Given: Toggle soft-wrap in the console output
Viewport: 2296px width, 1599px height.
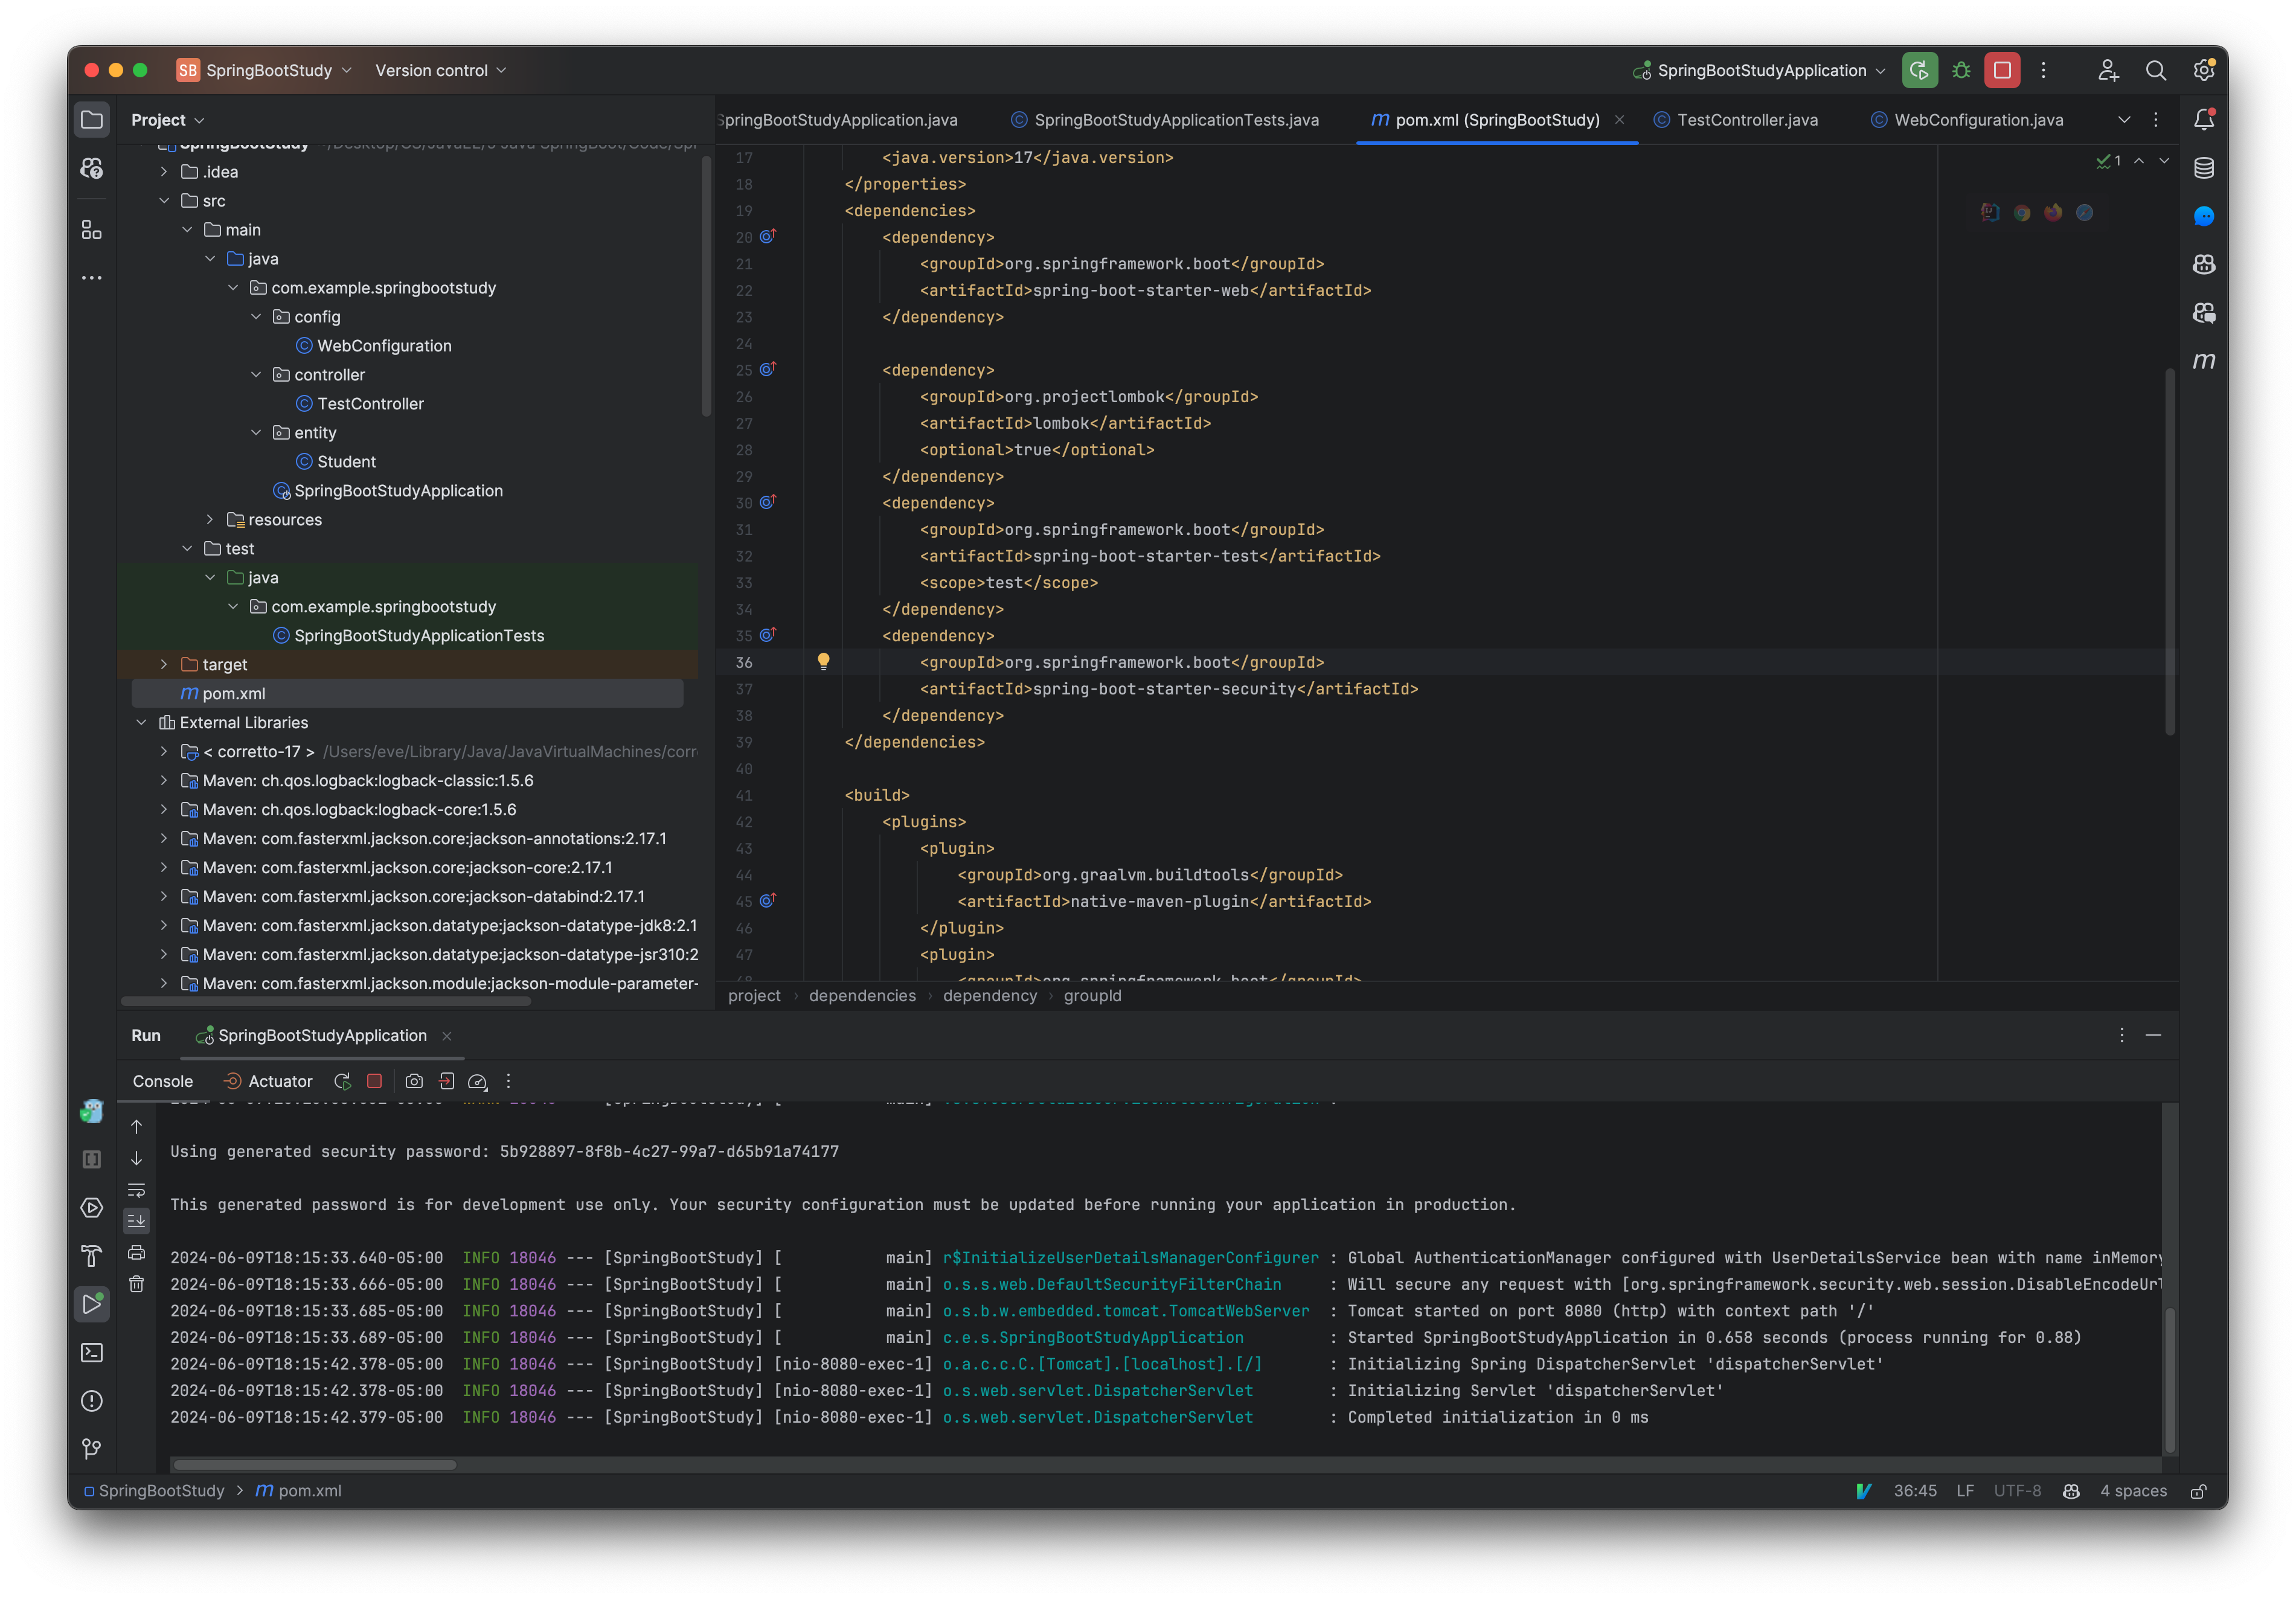Looking at the screenshot, I should (x=136, y=1190).
